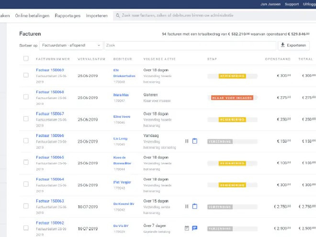Click Over 7 dagen for Factuur 150062
The image size is (316, 237).
[x=155, y=226]
